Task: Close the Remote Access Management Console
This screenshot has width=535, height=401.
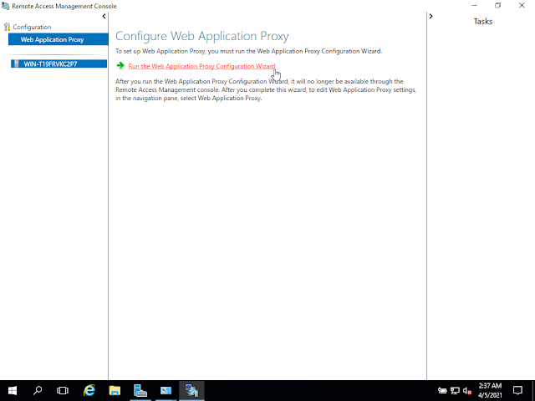Action: pos(522,6)
